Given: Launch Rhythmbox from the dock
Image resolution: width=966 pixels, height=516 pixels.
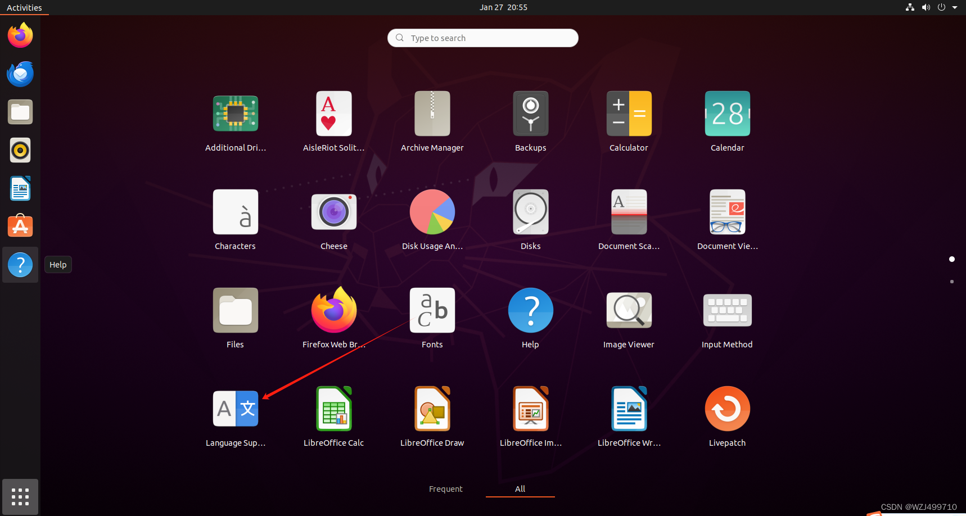Looking at the screenshot, I should point(20,150).
